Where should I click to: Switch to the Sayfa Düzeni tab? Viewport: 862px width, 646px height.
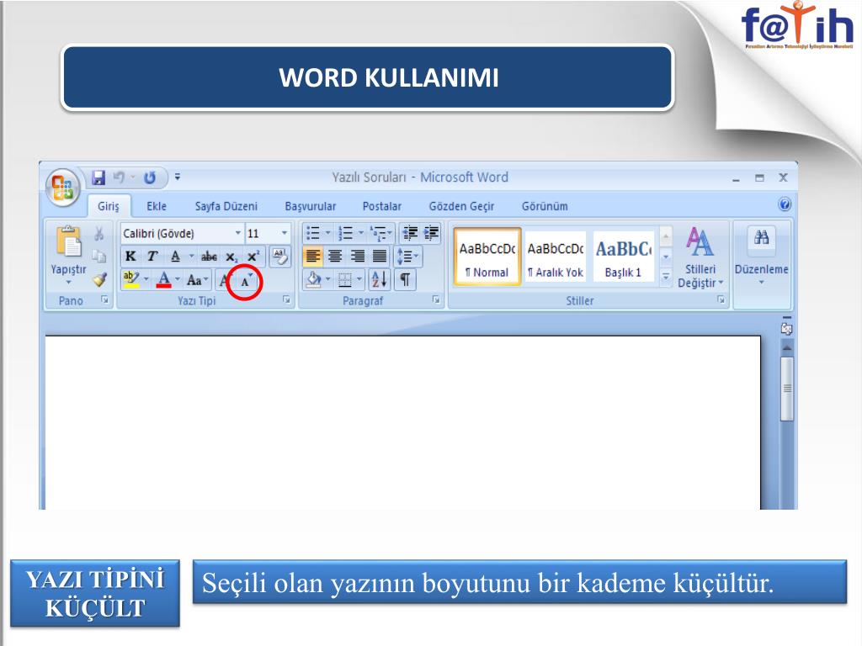coord(226,207)
